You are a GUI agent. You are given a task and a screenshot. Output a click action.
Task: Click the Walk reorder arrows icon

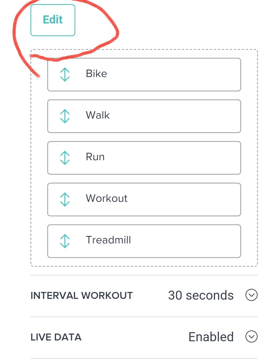coord(65,116)
